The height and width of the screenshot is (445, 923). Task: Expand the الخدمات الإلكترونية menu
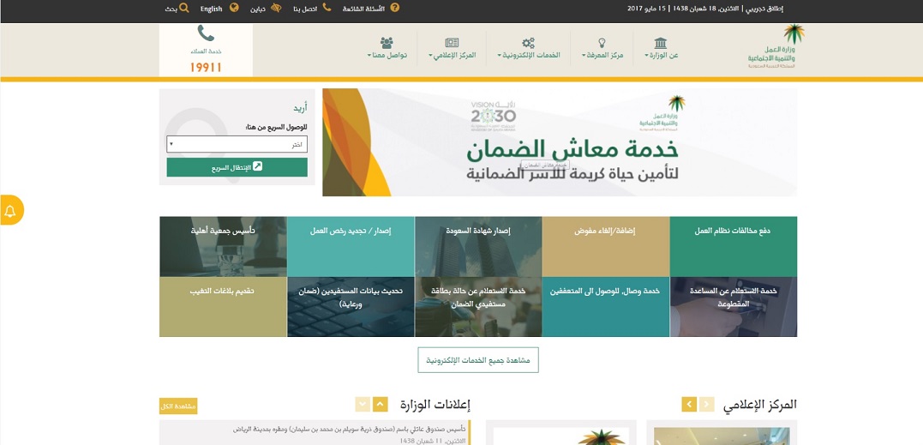[528, 48]
